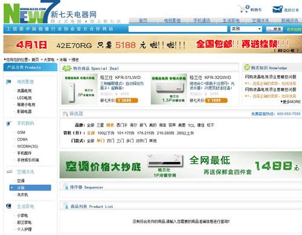Filter capacity 176-215升
This screenshot has width=302, height=235.
[146, 133]
